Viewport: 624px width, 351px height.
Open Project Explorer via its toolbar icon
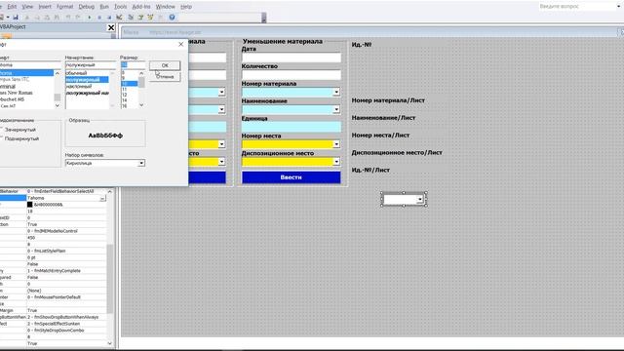coord(131,18)
